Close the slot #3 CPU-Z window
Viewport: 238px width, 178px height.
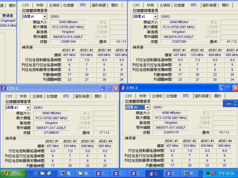[x=116, y=88]
